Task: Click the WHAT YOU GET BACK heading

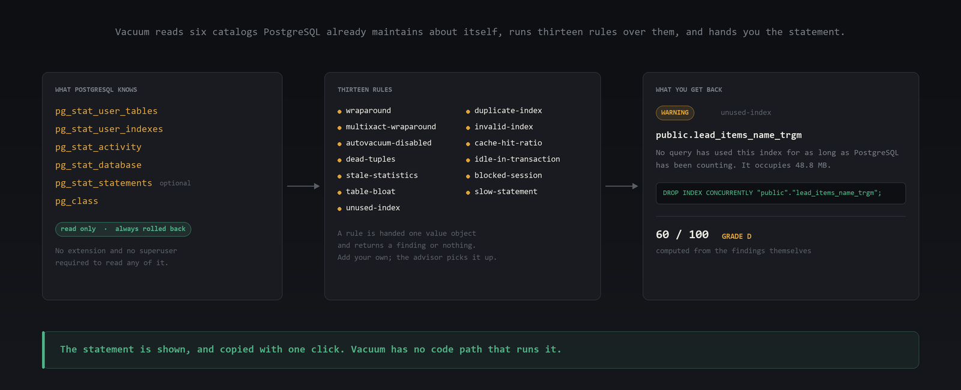Action: 689,90
